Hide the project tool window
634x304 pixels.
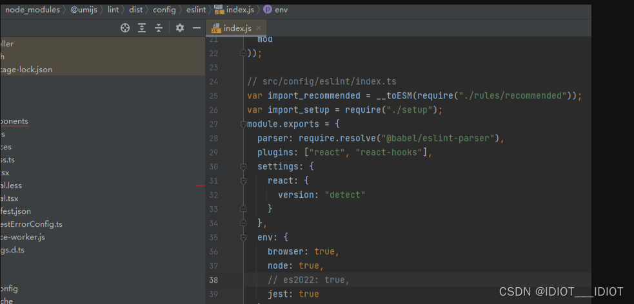pos(197,28)
